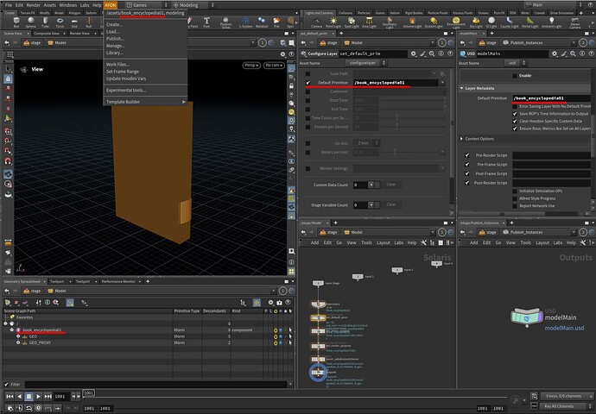596x414 pixels.
Task: Expand the GEO_PROXY tree row
Action: coord(18,342)
